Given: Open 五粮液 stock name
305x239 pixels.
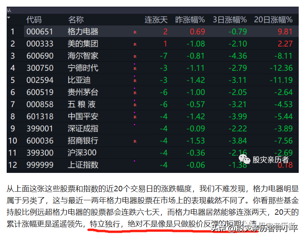Looking at the screenshot, I should click(x=82, y=104).
